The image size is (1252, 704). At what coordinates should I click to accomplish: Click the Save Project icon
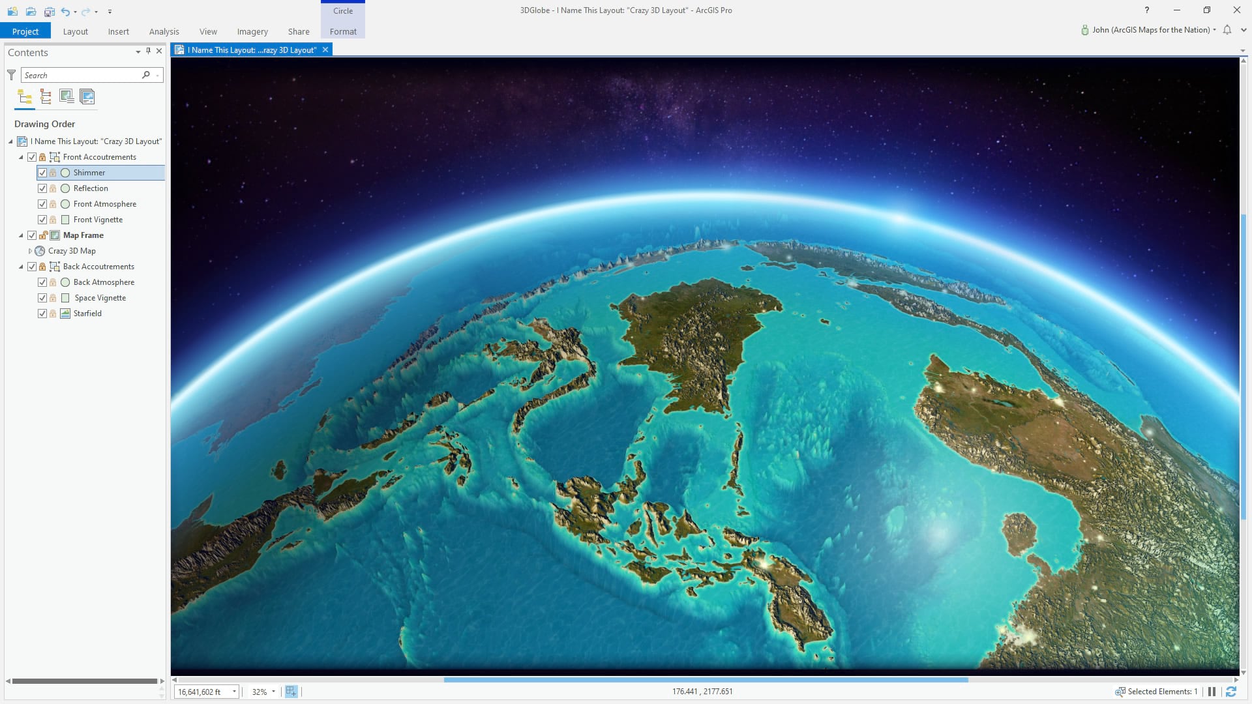click(x=50, y=11)
